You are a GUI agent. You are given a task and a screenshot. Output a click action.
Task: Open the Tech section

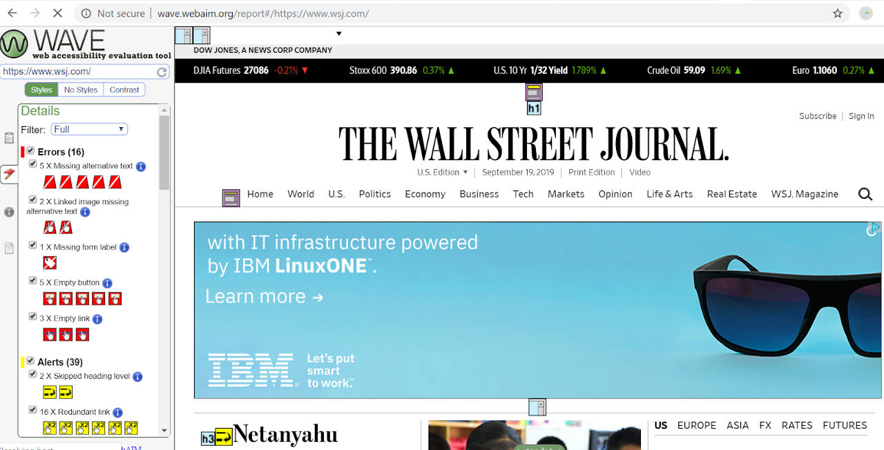(523, 194)
